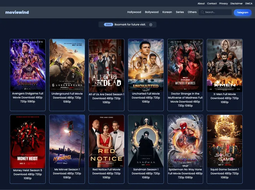This screenshot has width=255, height=190.
Task: Open the All of Us Are Dead poster
Action: click(106, 66)
